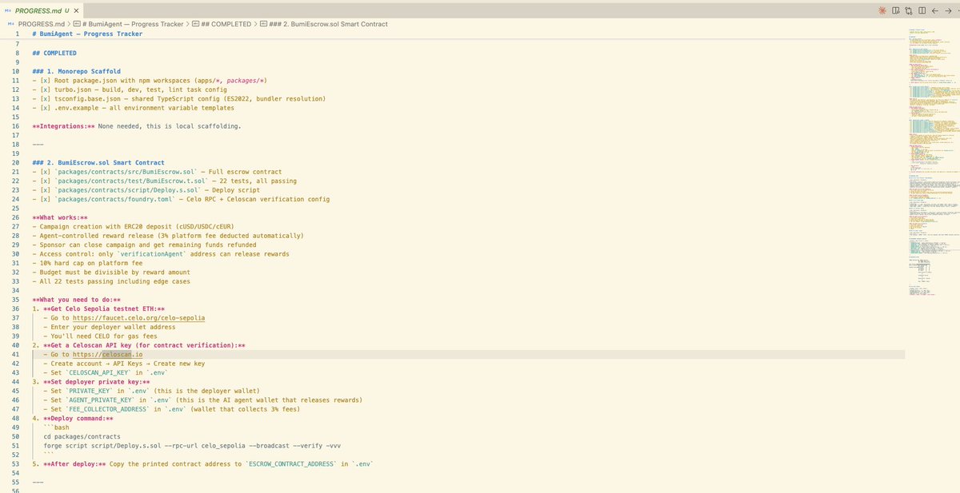This screenshot has height=493, width=960.
Task: Click the Claude Code starburst icon
Action: (x=882, y=10)
